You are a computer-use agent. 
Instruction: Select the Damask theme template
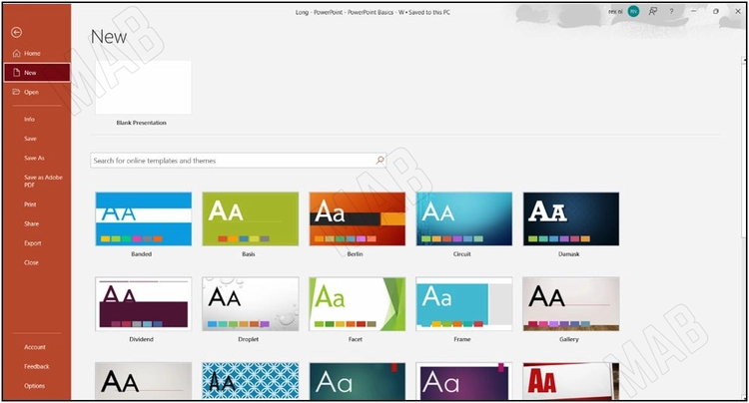coord(570,218)
